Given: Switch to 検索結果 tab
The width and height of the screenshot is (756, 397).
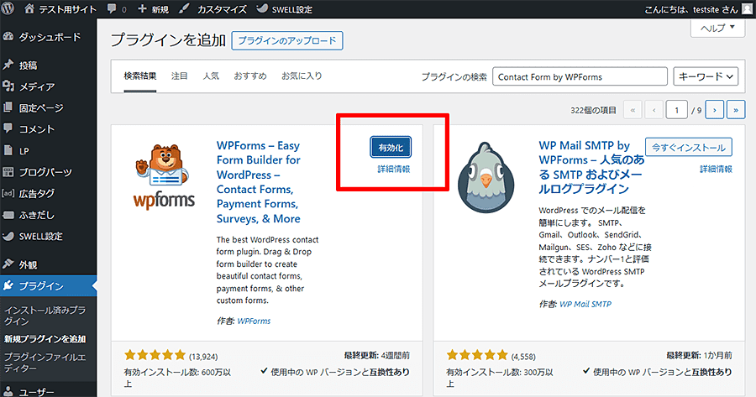Looking at the screenshot, I should pos(139,76).
